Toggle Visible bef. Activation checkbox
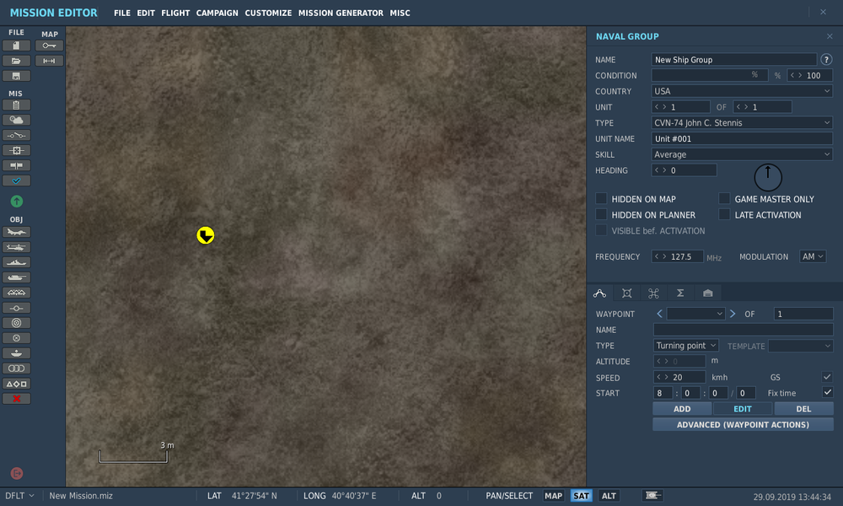 601,230
